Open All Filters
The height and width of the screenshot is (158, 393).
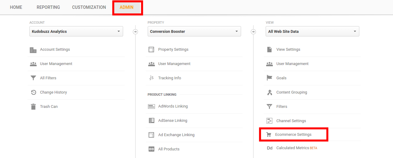48,78
